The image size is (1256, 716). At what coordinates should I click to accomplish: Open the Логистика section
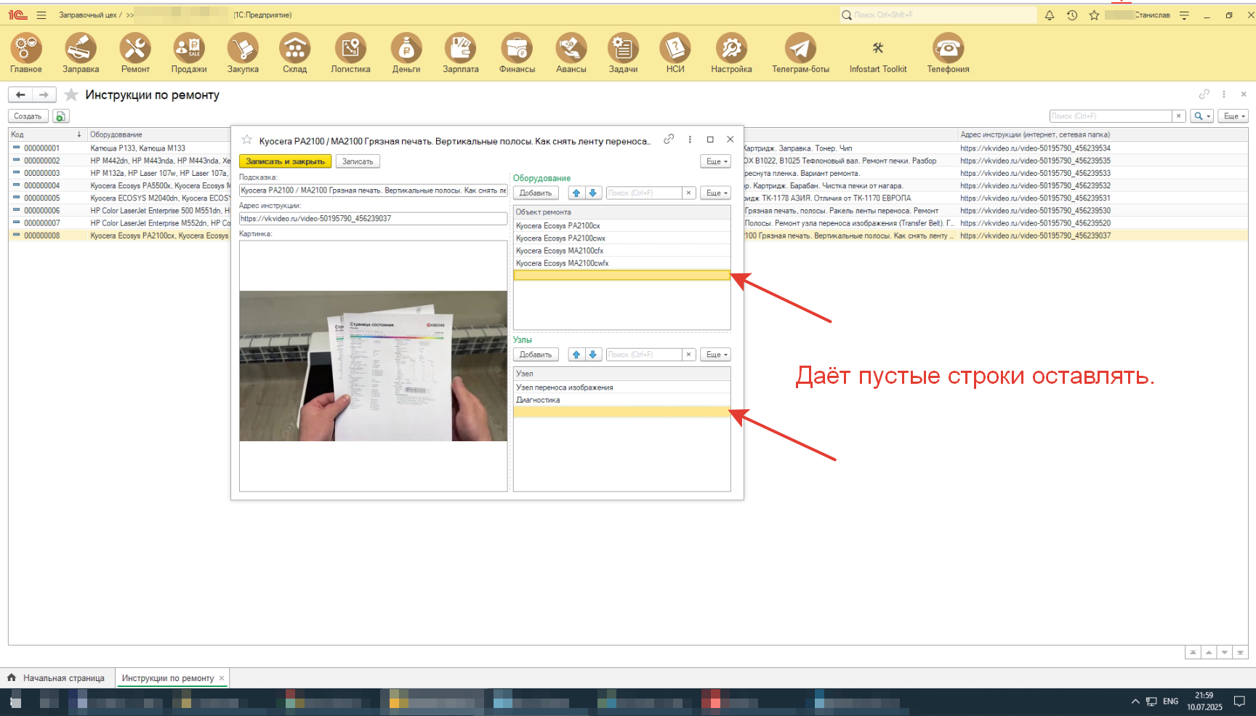pyautogui.click(x=350, y=54)
